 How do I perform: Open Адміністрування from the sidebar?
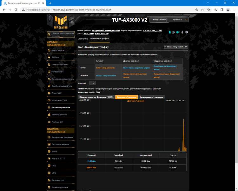click(x=61, y=187)
